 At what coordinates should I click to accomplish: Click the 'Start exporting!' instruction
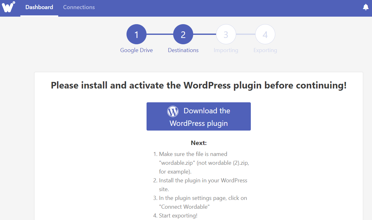(178, 216)
